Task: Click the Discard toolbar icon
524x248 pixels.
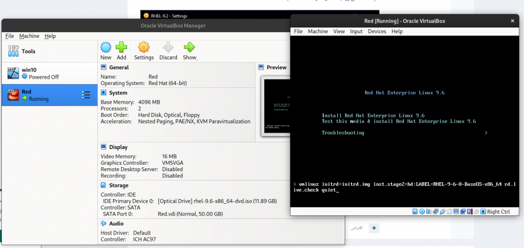Action: (168, 47)
